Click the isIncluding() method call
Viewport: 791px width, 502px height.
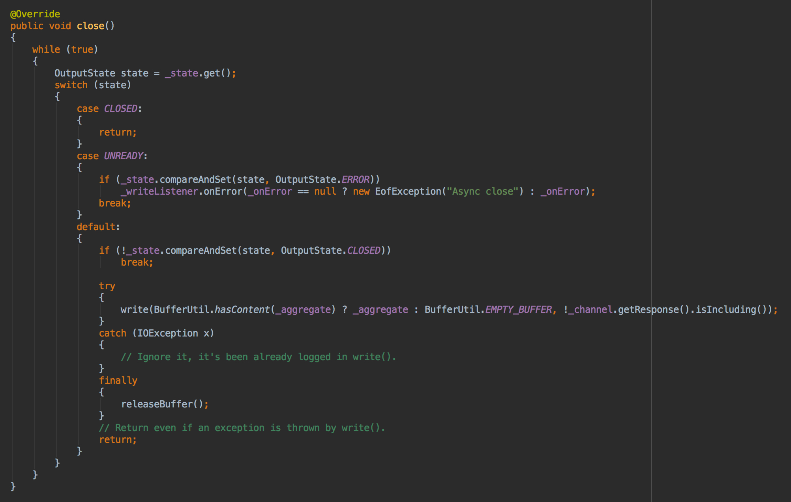(731, 310)
